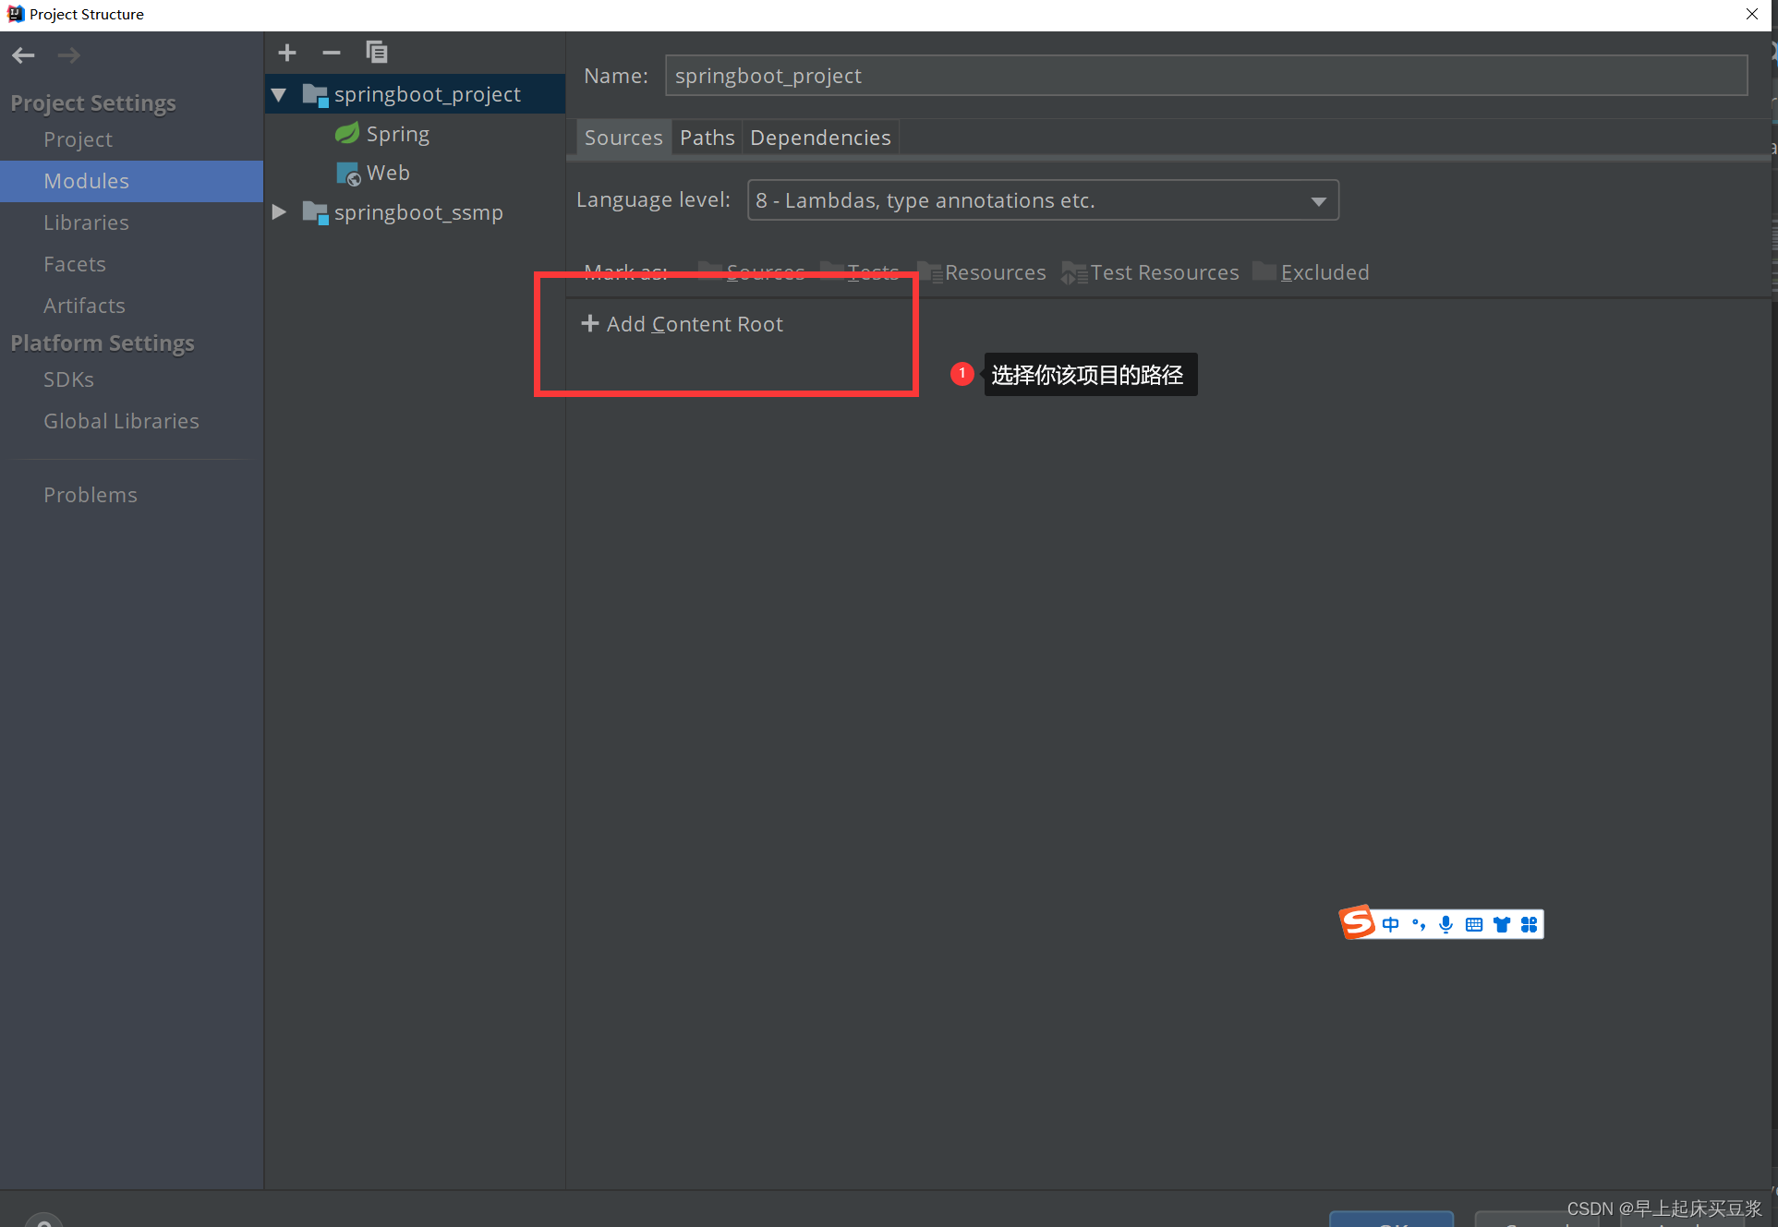The height and width of the screenshot is (1227, 1778).
Task: Switch to the Dependencies tab
Action: pyautogui.click(x=819, y=138)
